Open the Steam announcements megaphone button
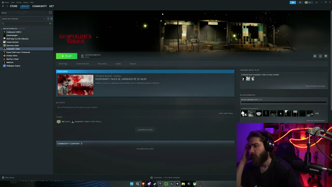The width and height of the screenshot is (332, 187). point(293,2)
